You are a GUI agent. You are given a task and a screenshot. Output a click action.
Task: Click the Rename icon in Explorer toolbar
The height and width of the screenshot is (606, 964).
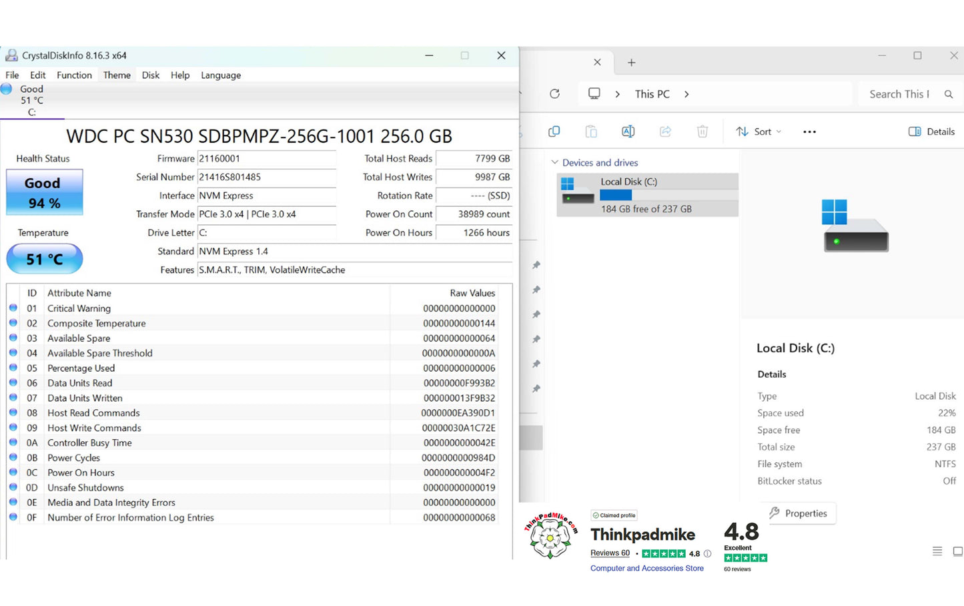628,131
